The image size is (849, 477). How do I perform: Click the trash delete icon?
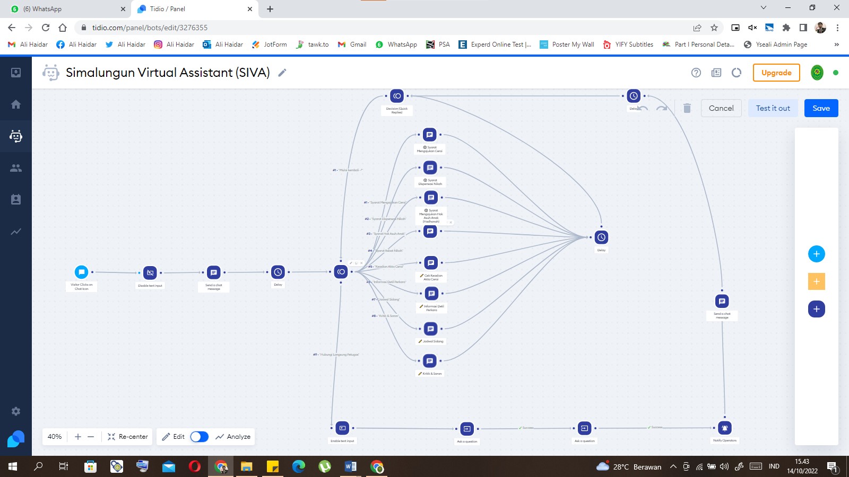687,108
